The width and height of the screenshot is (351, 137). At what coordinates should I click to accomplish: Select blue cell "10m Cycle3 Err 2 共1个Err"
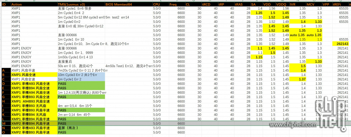pyautogui.click(x=81, y=75)
